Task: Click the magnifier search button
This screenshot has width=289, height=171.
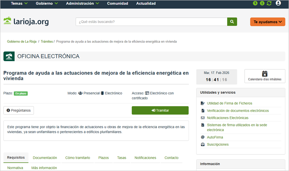Action: click(x=232, y=22)
